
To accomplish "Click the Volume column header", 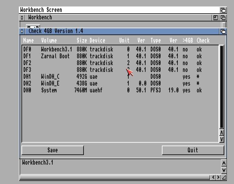I will (x=49, y=40).
